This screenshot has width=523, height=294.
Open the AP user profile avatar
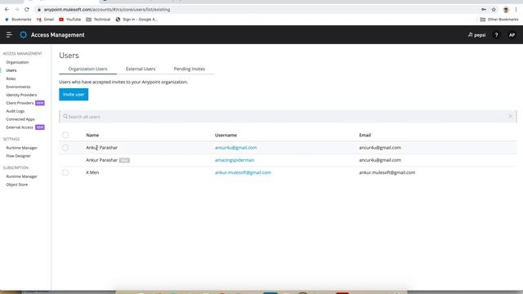pyautogui.click(x=512, y=35)
